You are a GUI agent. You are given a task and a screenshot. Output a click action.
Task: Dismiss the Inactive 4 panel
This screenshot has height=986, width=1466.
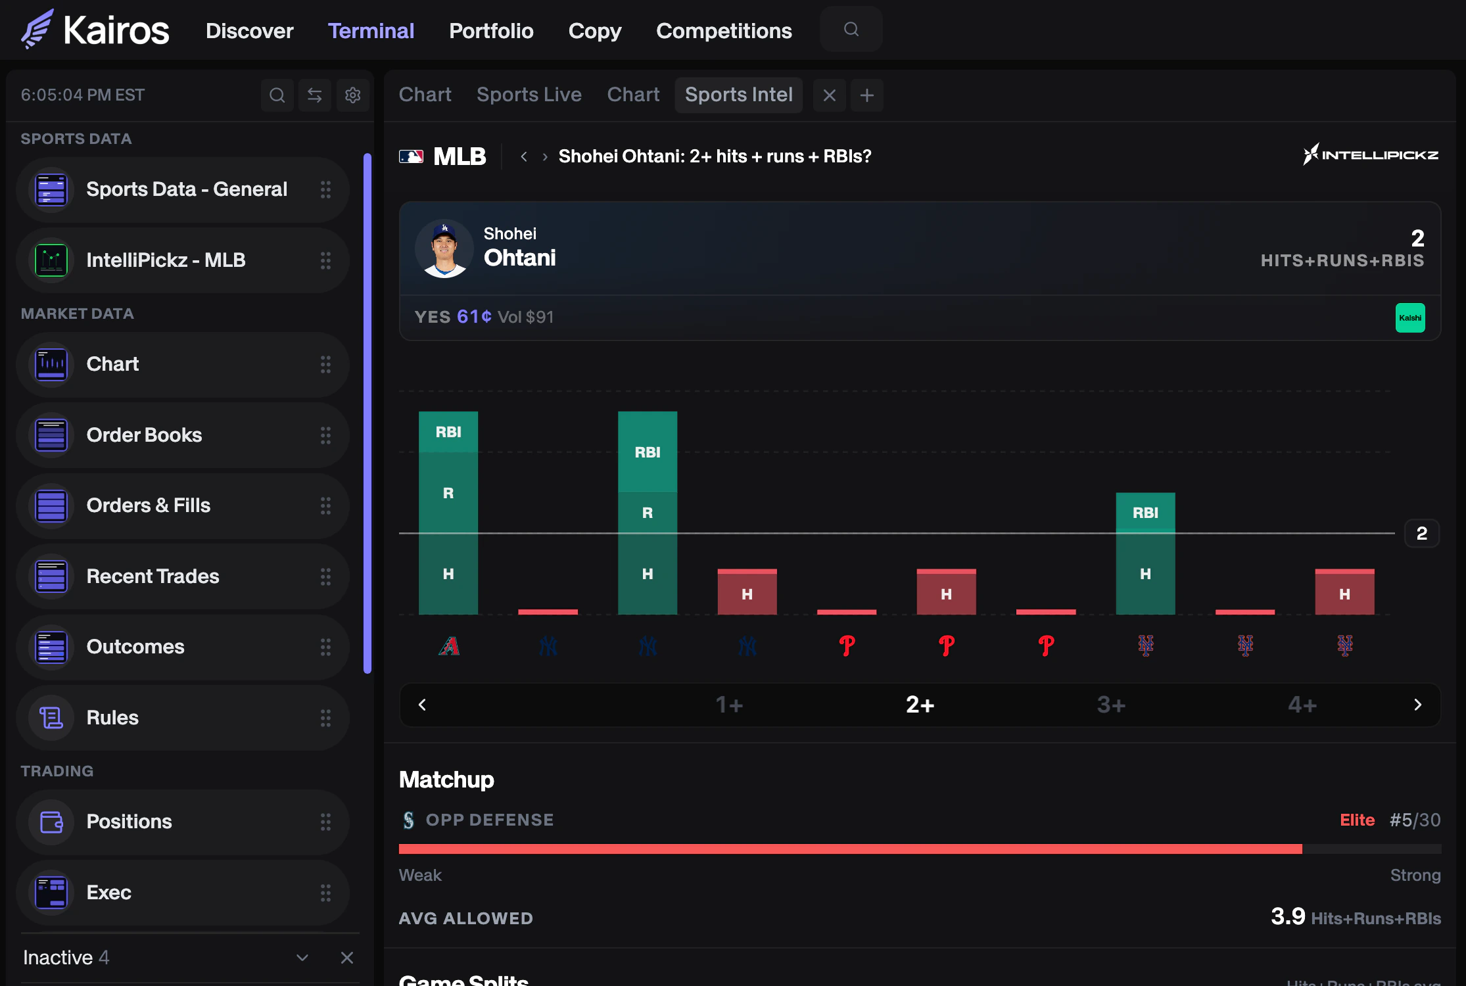click(347, 958)
